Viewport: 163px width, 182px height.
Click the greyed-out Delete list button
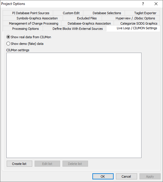(75, 164)
